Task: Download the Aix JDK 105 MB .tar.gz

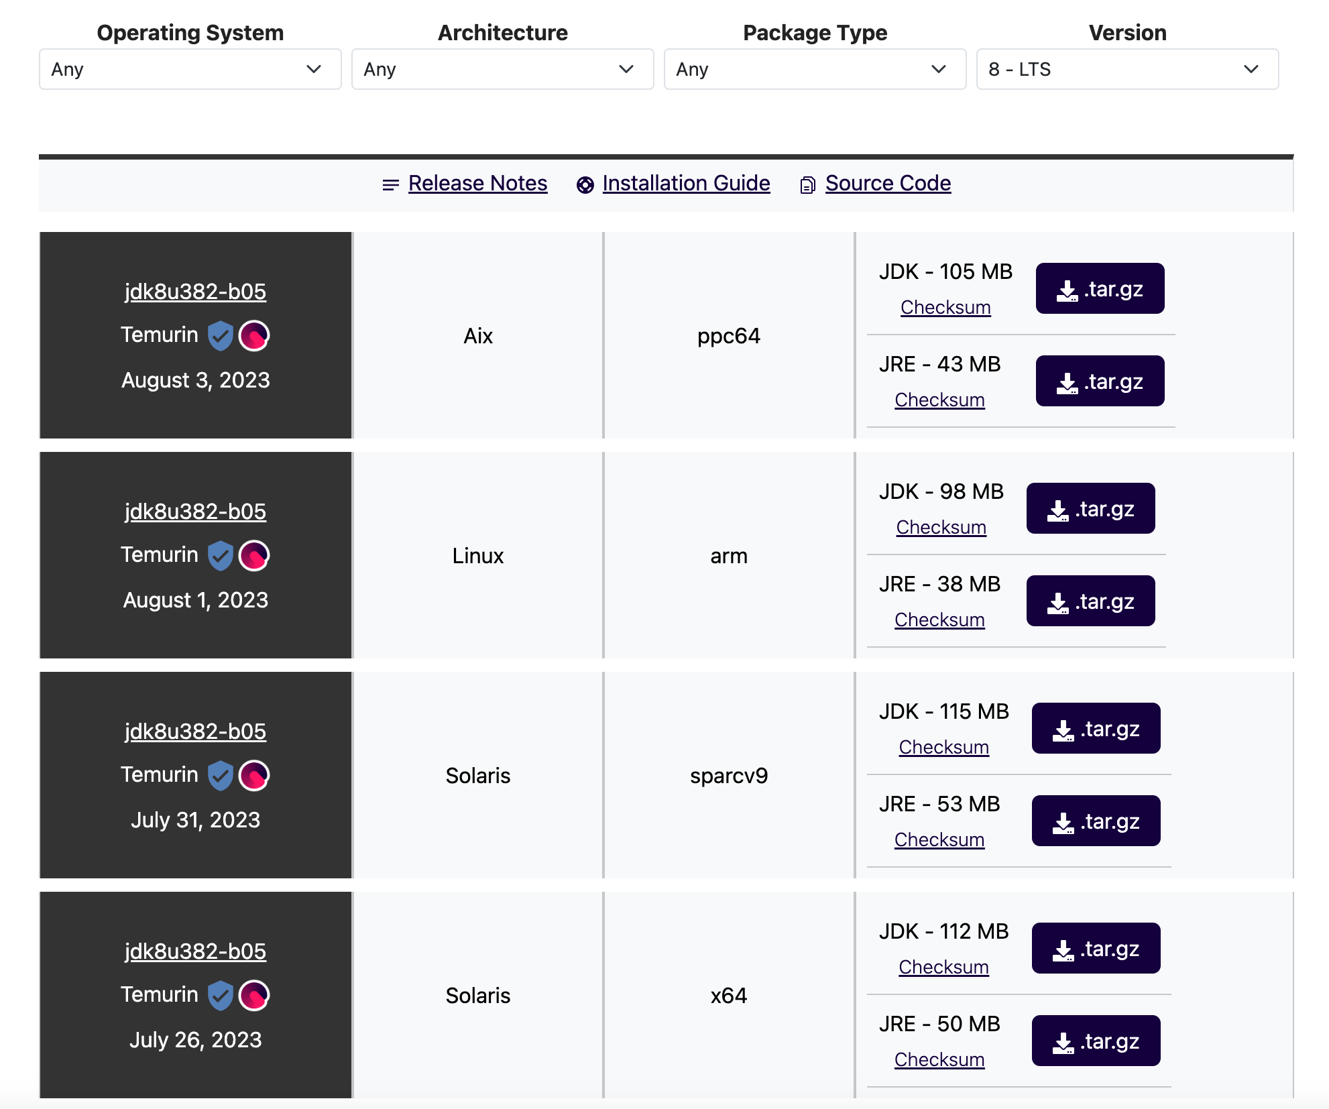Action: [x=1100, y=288]
